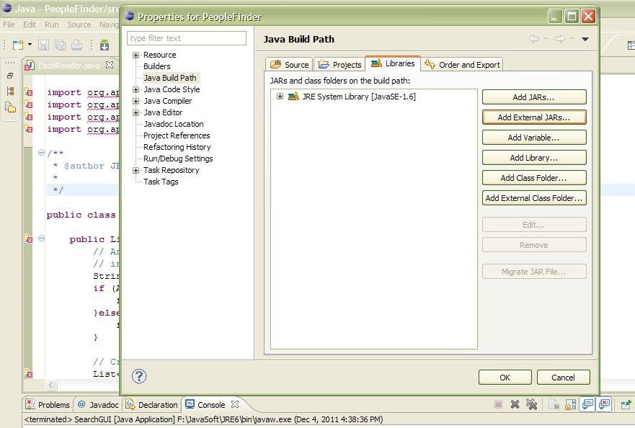Focus the type filter text field

click(x=186, y=37)
